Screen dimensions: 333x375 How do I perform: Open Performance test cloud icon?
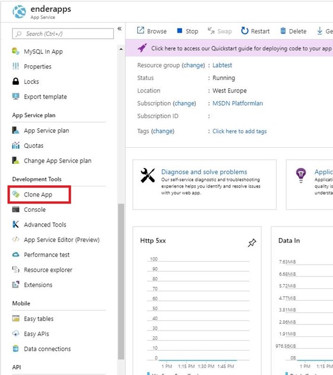(16, 255)
